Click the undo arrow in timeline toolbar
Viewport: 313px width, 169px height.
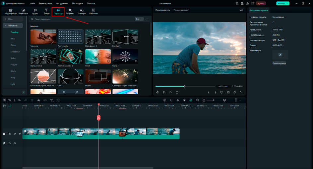pyautogui.click(x=19, y=100)
